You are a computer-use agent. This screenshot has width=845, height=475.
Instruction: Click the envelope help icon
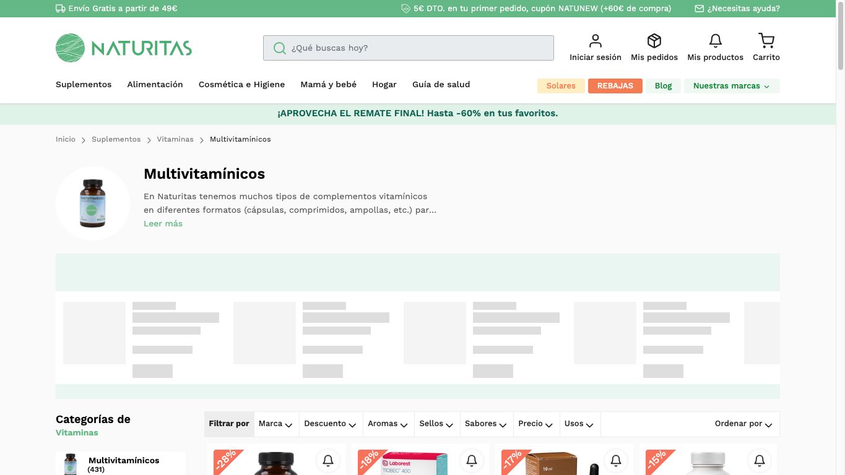pos(700,9)
